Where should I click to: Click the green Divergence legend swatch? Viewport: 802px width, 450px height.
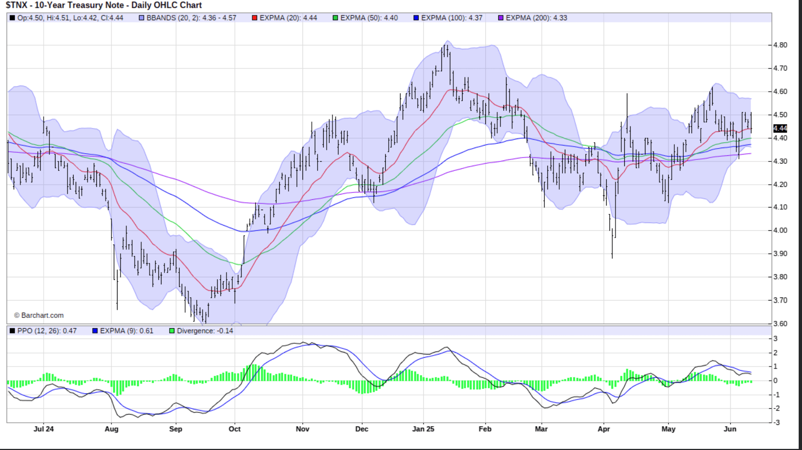(172, 331)
